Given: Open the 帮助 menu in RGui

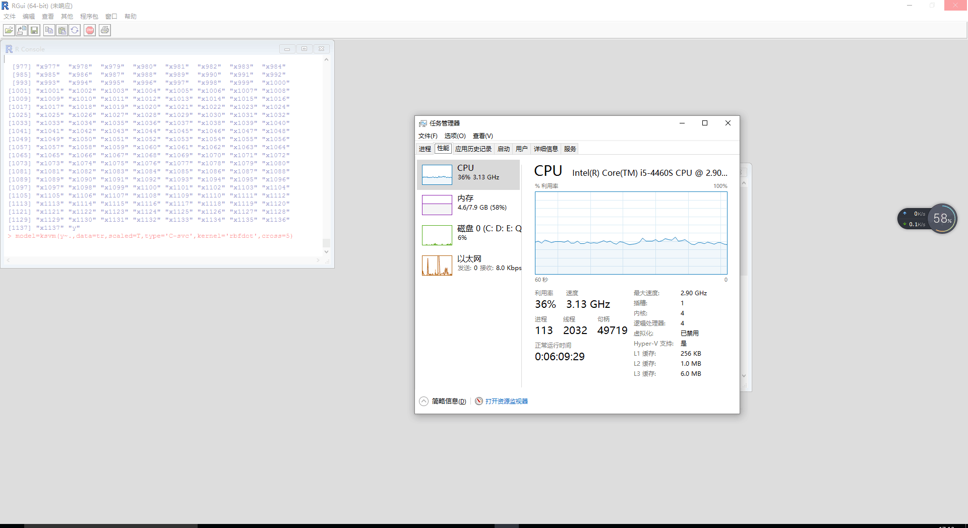Looking at the screenshot, I should (x=131, y=17).
